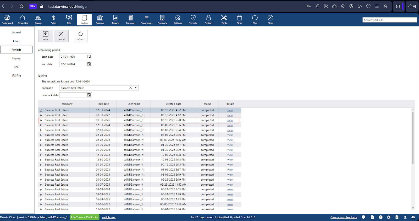
Task: Switch to the Inquiry tab
Action: [x=16, y=58]
